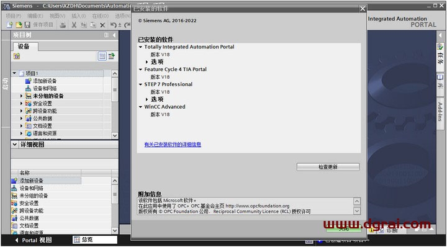Viewport: 447px width, 247px height.
Task: Select 添加新设备 in the detail view list
Action: 32,181
